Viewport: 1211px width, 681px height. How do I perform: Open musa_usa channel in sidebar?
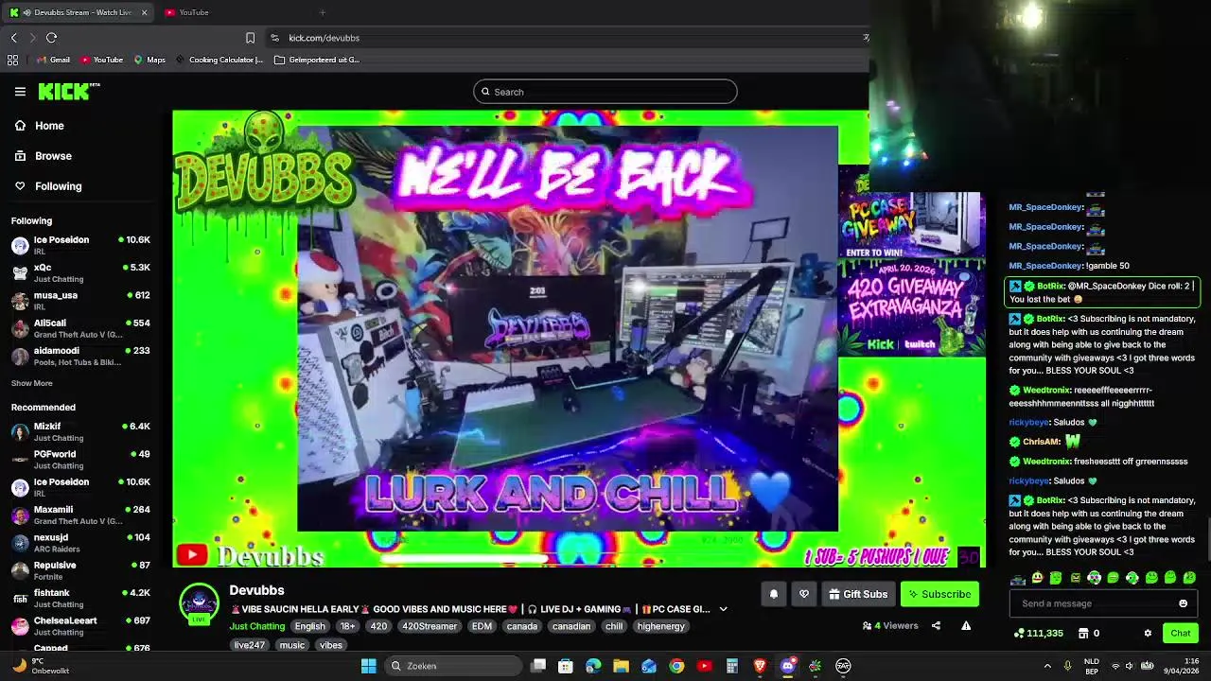(x=80, y=300)
